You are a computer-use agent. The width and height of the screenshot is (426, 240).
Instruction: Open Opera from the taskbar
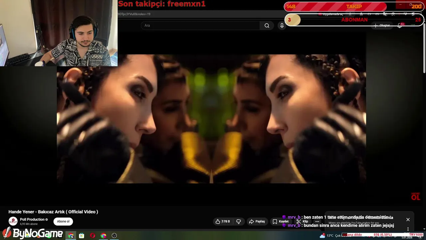point(93,236)
